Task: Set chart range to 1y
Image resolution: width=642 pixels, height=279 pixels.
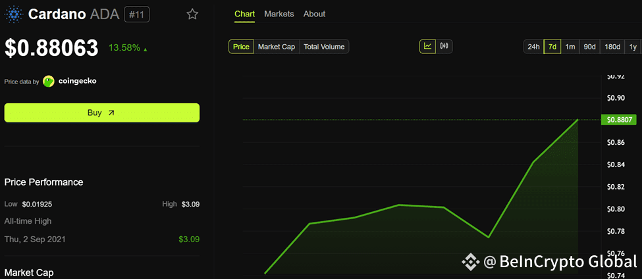Action: click(633, 47)
